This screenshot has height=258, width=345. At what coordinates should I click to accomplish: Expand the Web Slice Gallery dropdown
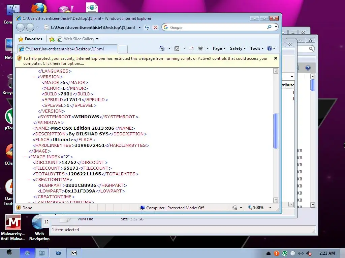click(x=97, y=39)
